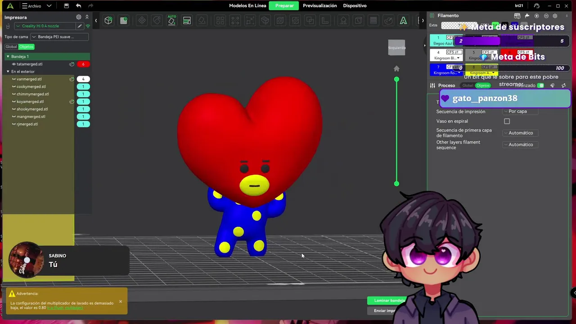Switch to the Preparar tab
Viewport: 576px width, 324px height.
[x=284, y=6]
